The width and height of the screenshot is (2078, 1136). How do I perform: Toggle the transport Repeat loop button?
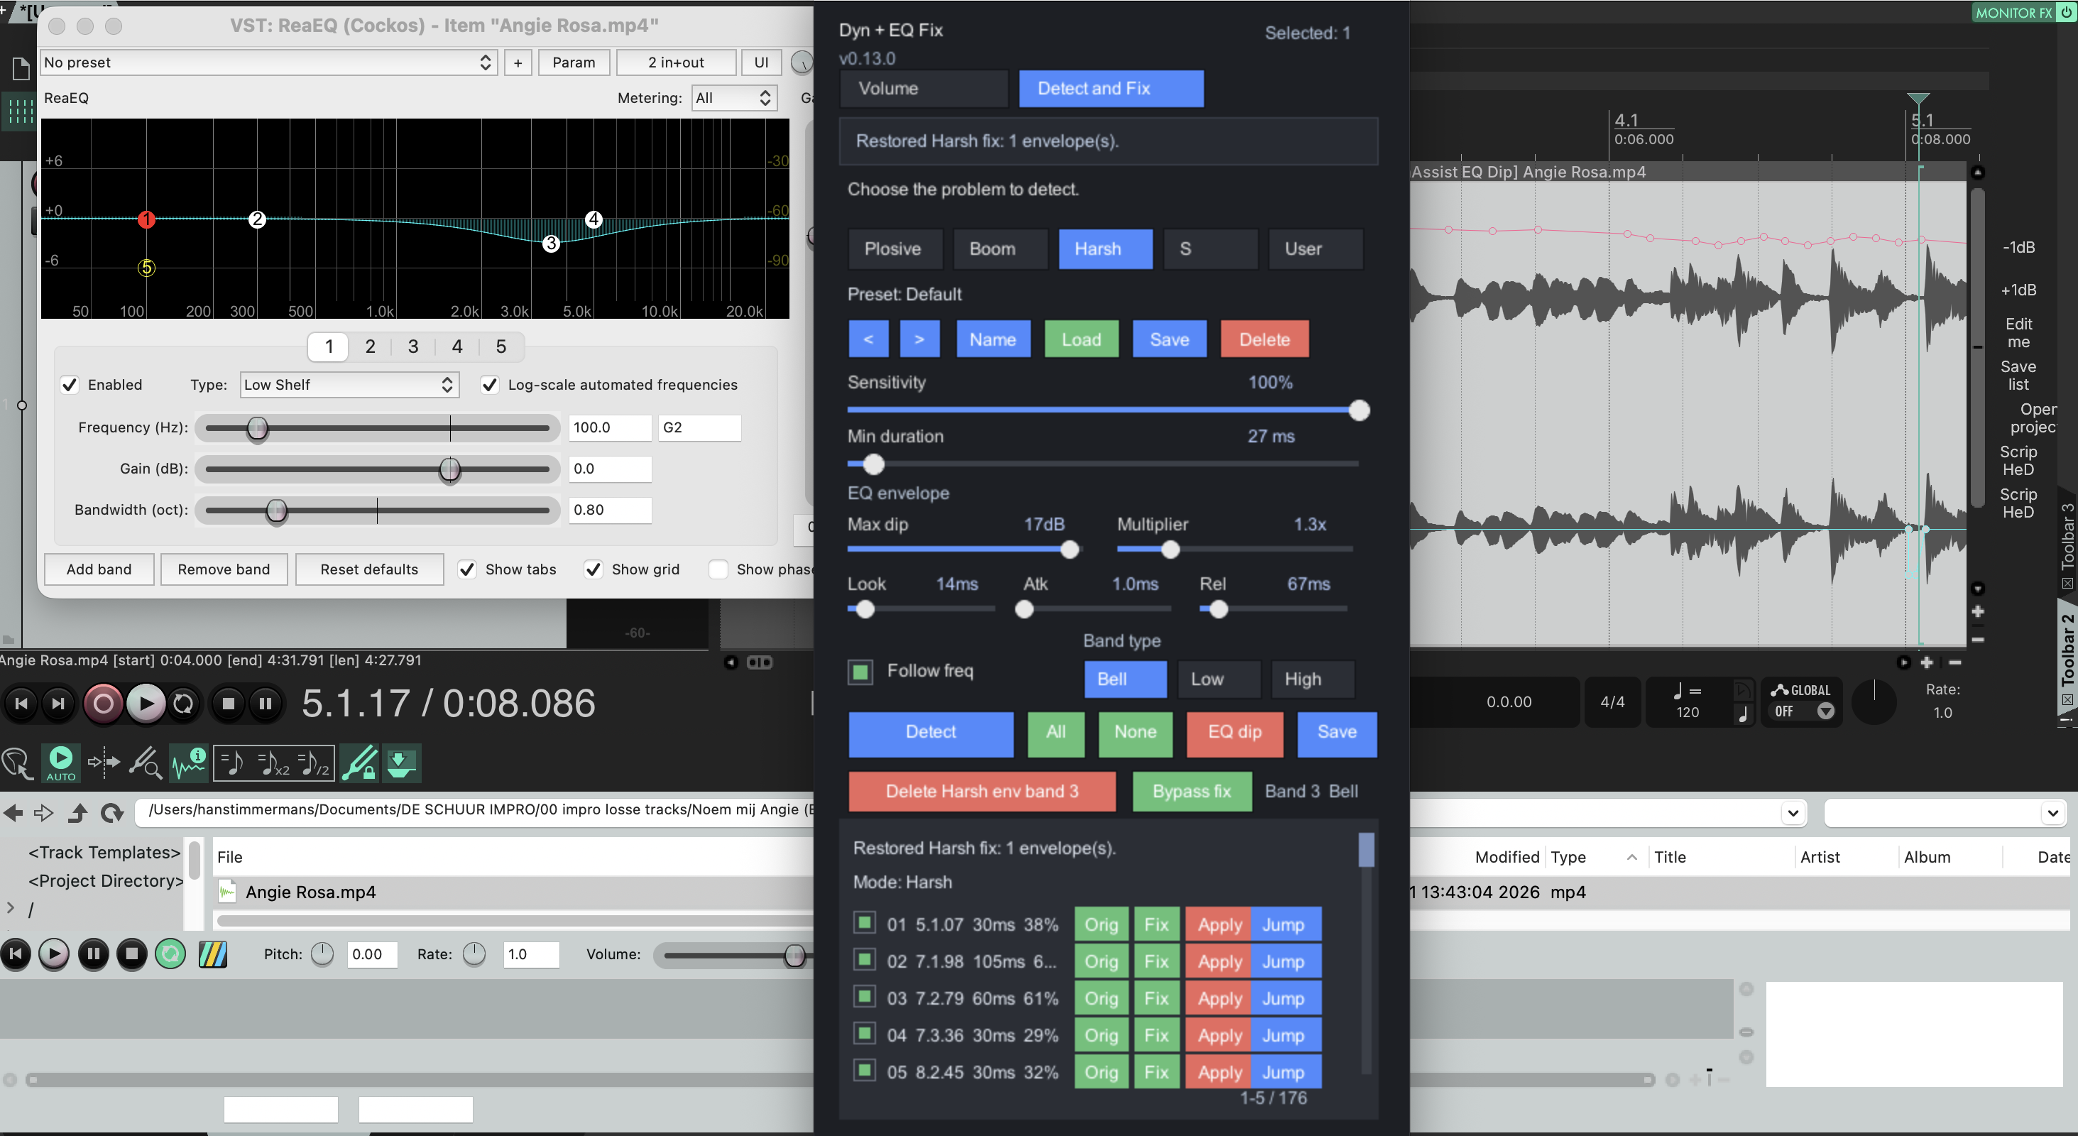click(183, 704)
